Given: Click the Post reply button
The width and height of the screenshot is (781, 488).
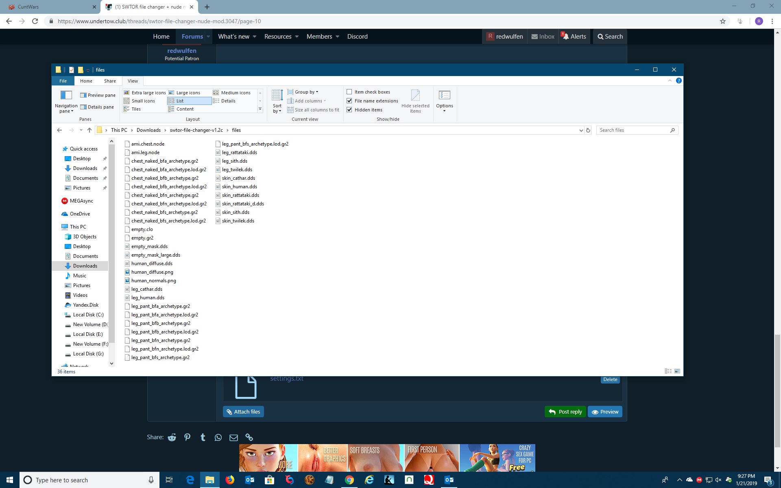Looking at the screenshot, I should point(565,412).
